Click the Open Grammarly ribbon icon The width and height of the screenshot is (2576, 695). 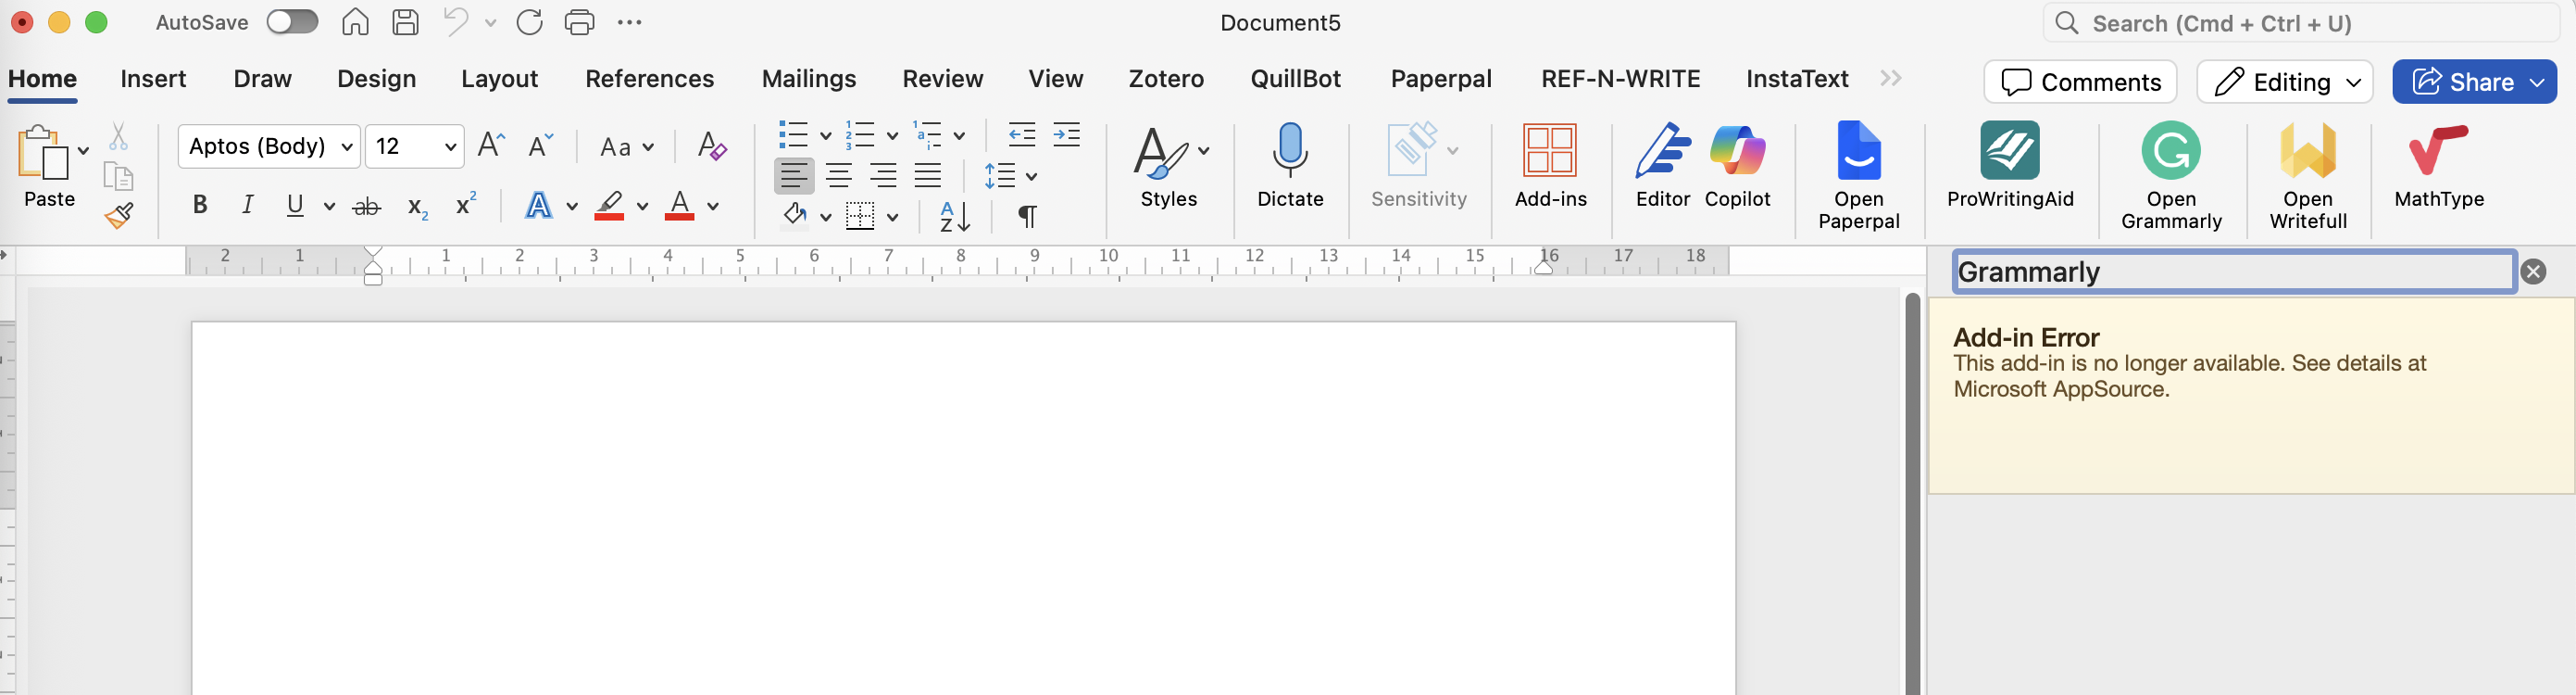(2171, 175)
